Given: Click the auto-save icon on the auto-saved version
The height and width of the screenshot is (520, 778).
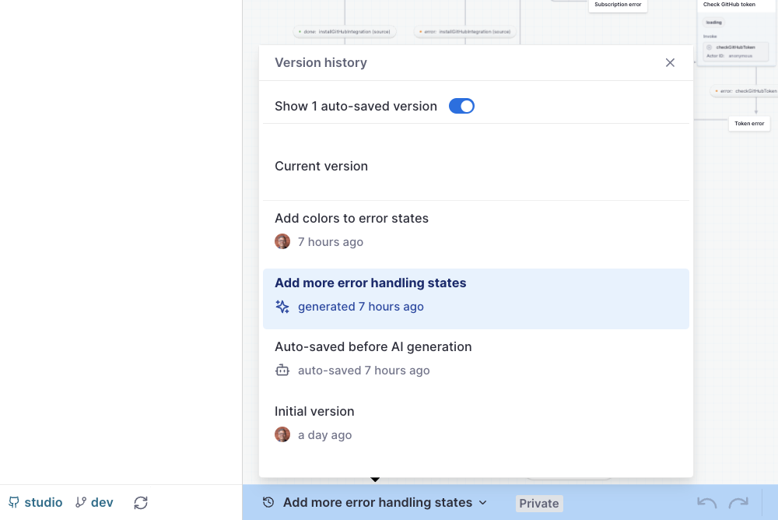Looking at the screenshot, I should pyautogui.click(x=282, y=370).
